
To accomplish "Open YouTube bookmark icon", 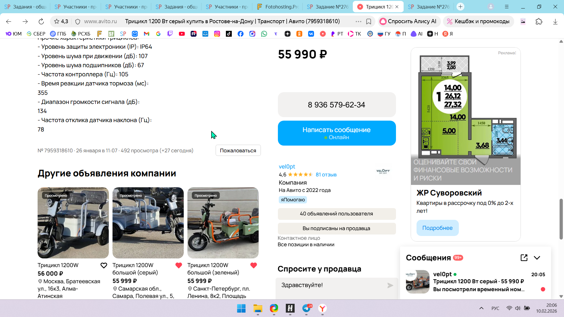I will tap(182, 34).
